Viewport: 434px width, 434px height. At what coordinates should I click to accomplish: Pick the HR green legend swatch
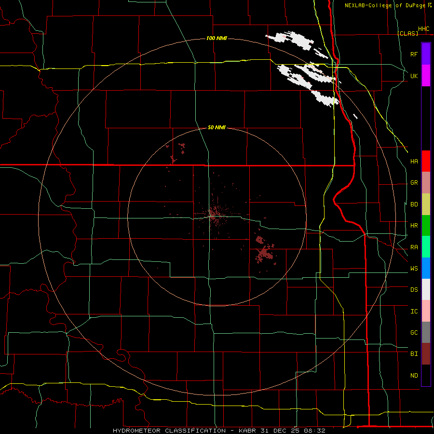426,226
